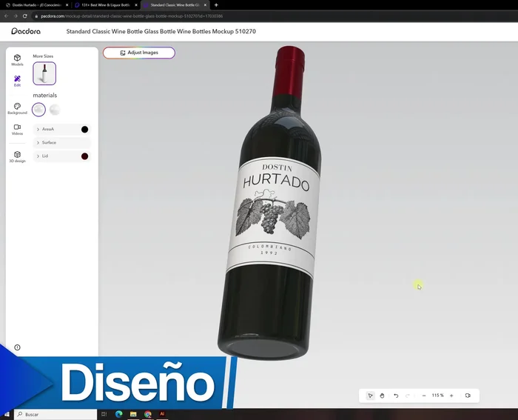Open the Videos panel
Viewport: 518px width, 420px height.
(x=17, y=130)
